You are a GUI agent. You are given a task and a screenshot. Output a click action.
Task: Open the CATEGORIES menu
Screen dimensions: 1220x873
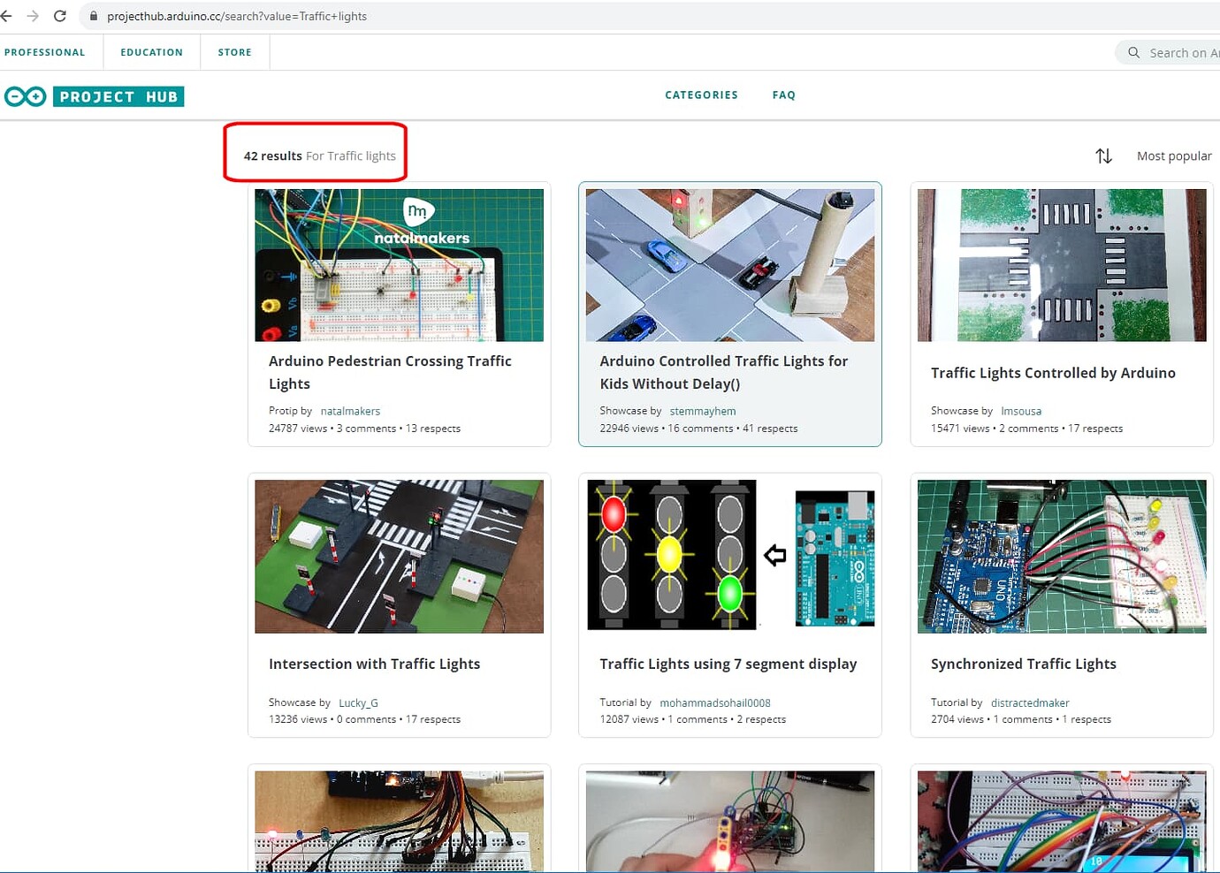[x=701, y=95]
